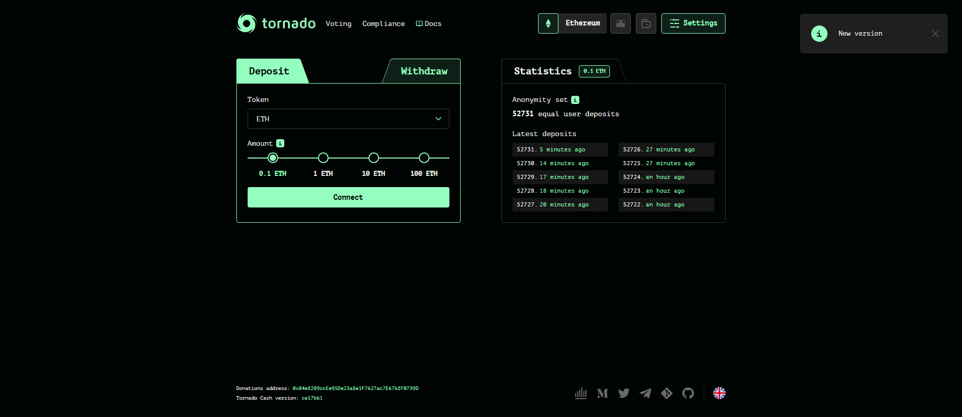Click the Tornado Cash version ce17b61 link
The image size is (962, 417).
click(x=312, y=398)
